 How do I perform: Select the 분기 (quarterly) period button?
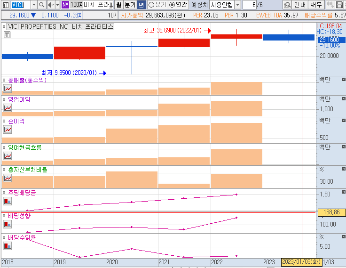(x=130, y=5)
